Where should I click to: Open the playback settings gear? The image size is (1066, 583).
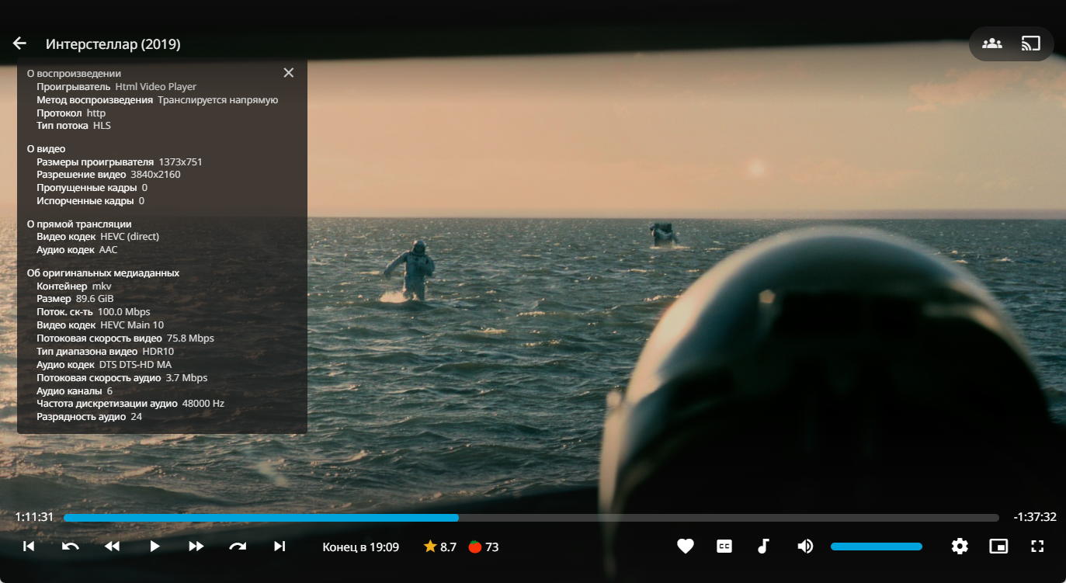click(x=960, y=547)
